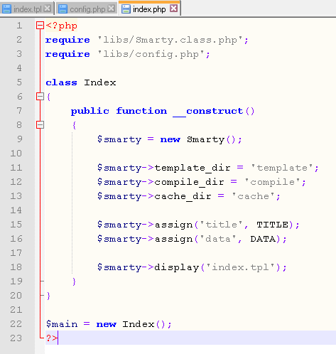Switch to the index.tpl tab
336x354 pixels.
click(28, 9)
